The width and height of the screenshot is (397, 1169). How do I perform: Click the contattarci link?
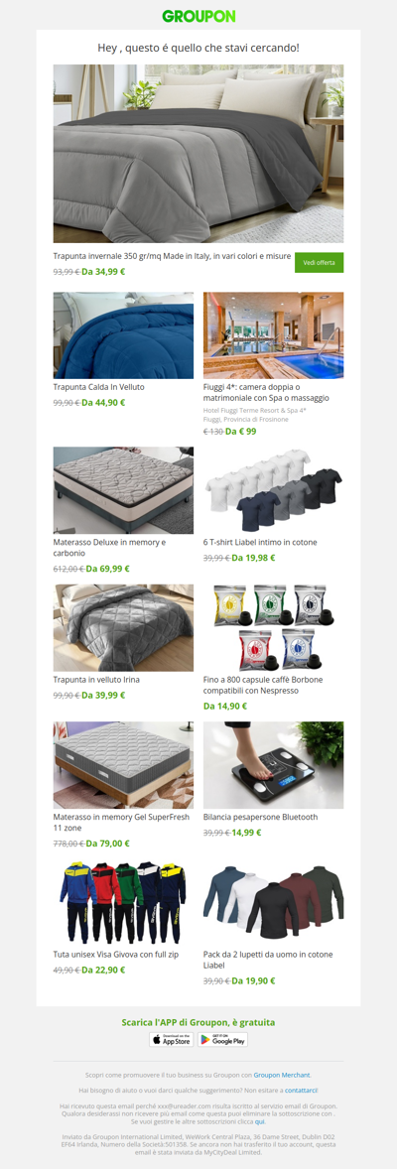[x=301, y=1090]
